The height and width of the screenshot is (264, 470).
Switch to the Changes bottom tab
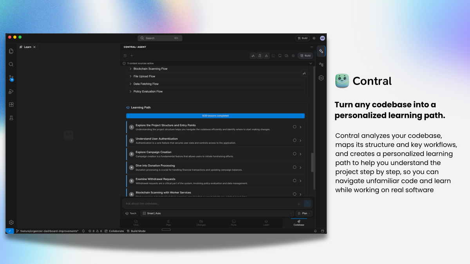pos(201,223)
